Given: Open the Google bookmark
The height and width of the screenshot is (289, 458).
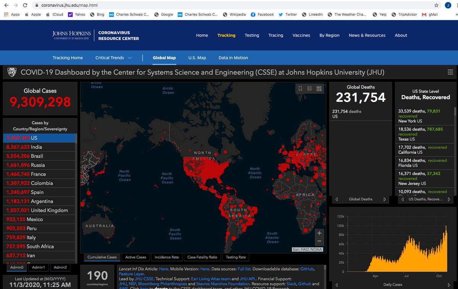Looking at the screenshot, I should 163,14.
